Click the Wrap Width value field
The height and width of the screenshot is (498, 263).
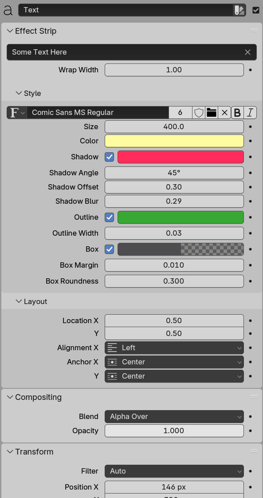[174, 70]
